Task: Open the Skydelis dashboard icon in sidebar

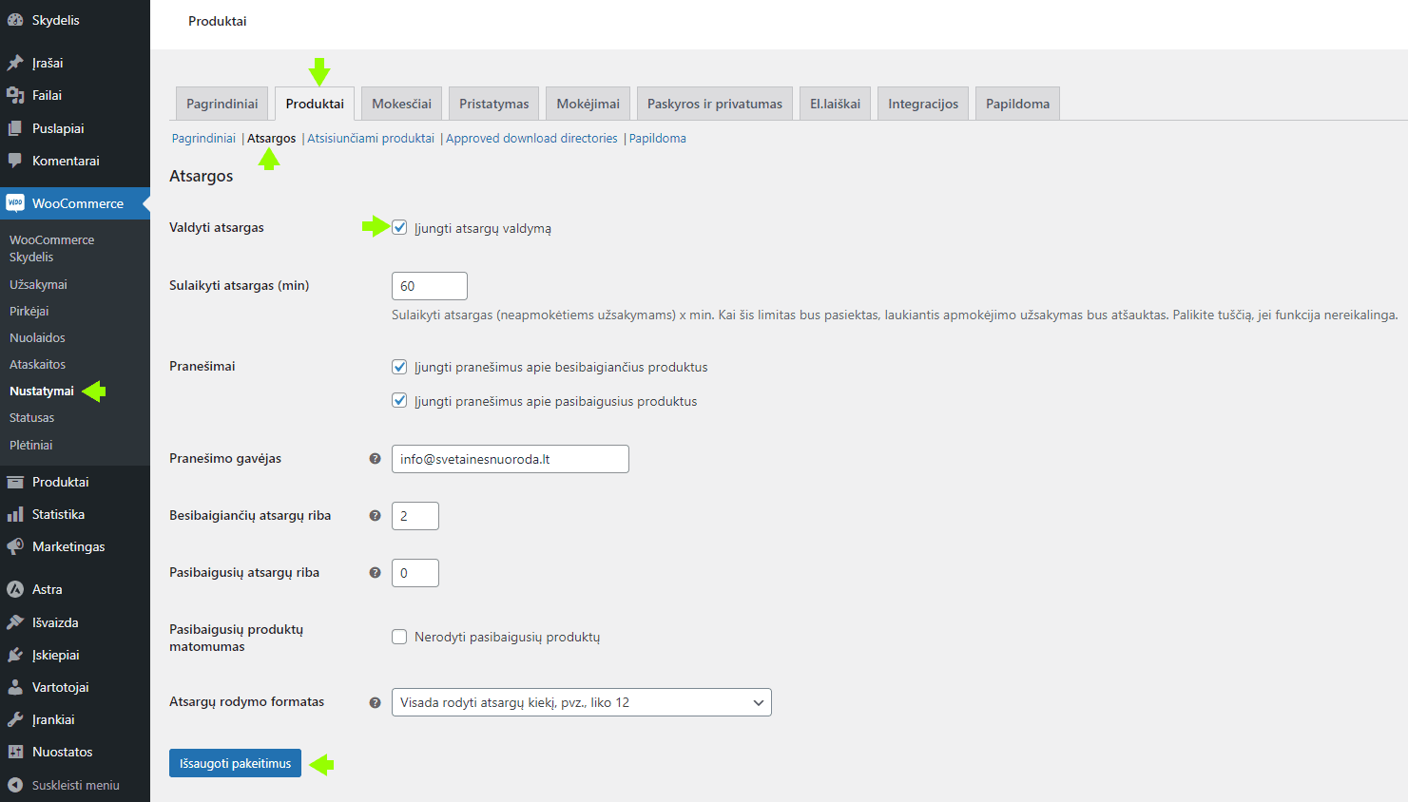Action: click(15, 20)
